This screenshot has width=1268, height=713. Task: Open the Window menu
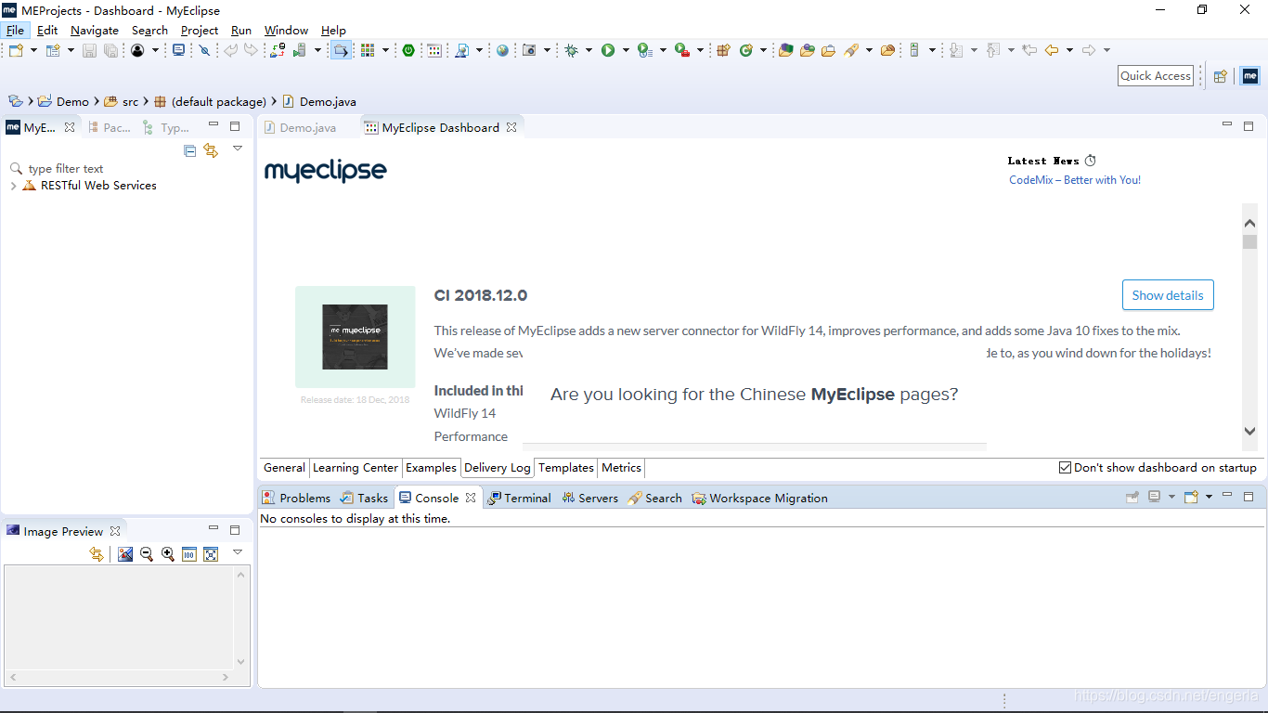(286, 30)
